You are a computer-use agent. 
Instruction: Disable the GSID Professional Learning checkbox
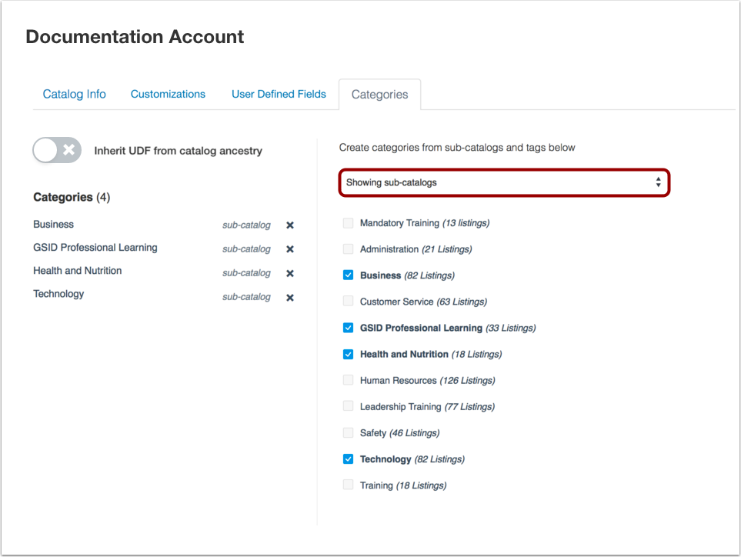point(348,327)
